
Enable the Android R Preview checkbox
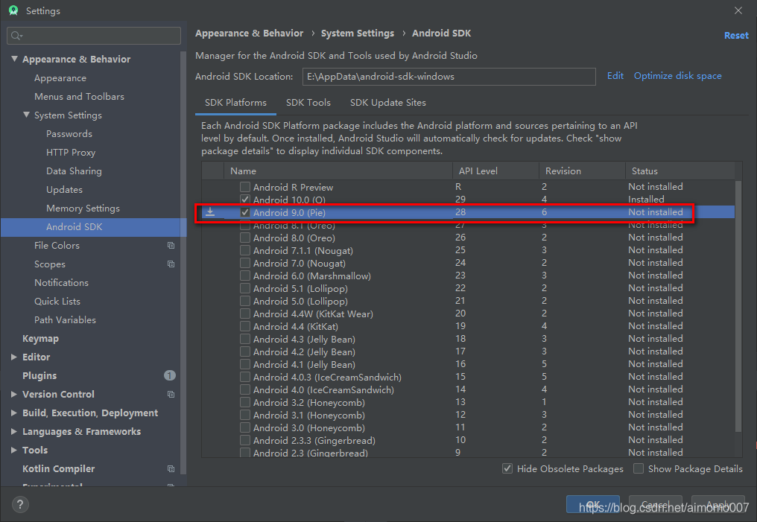pyautogui.click(x=245, y=187)
